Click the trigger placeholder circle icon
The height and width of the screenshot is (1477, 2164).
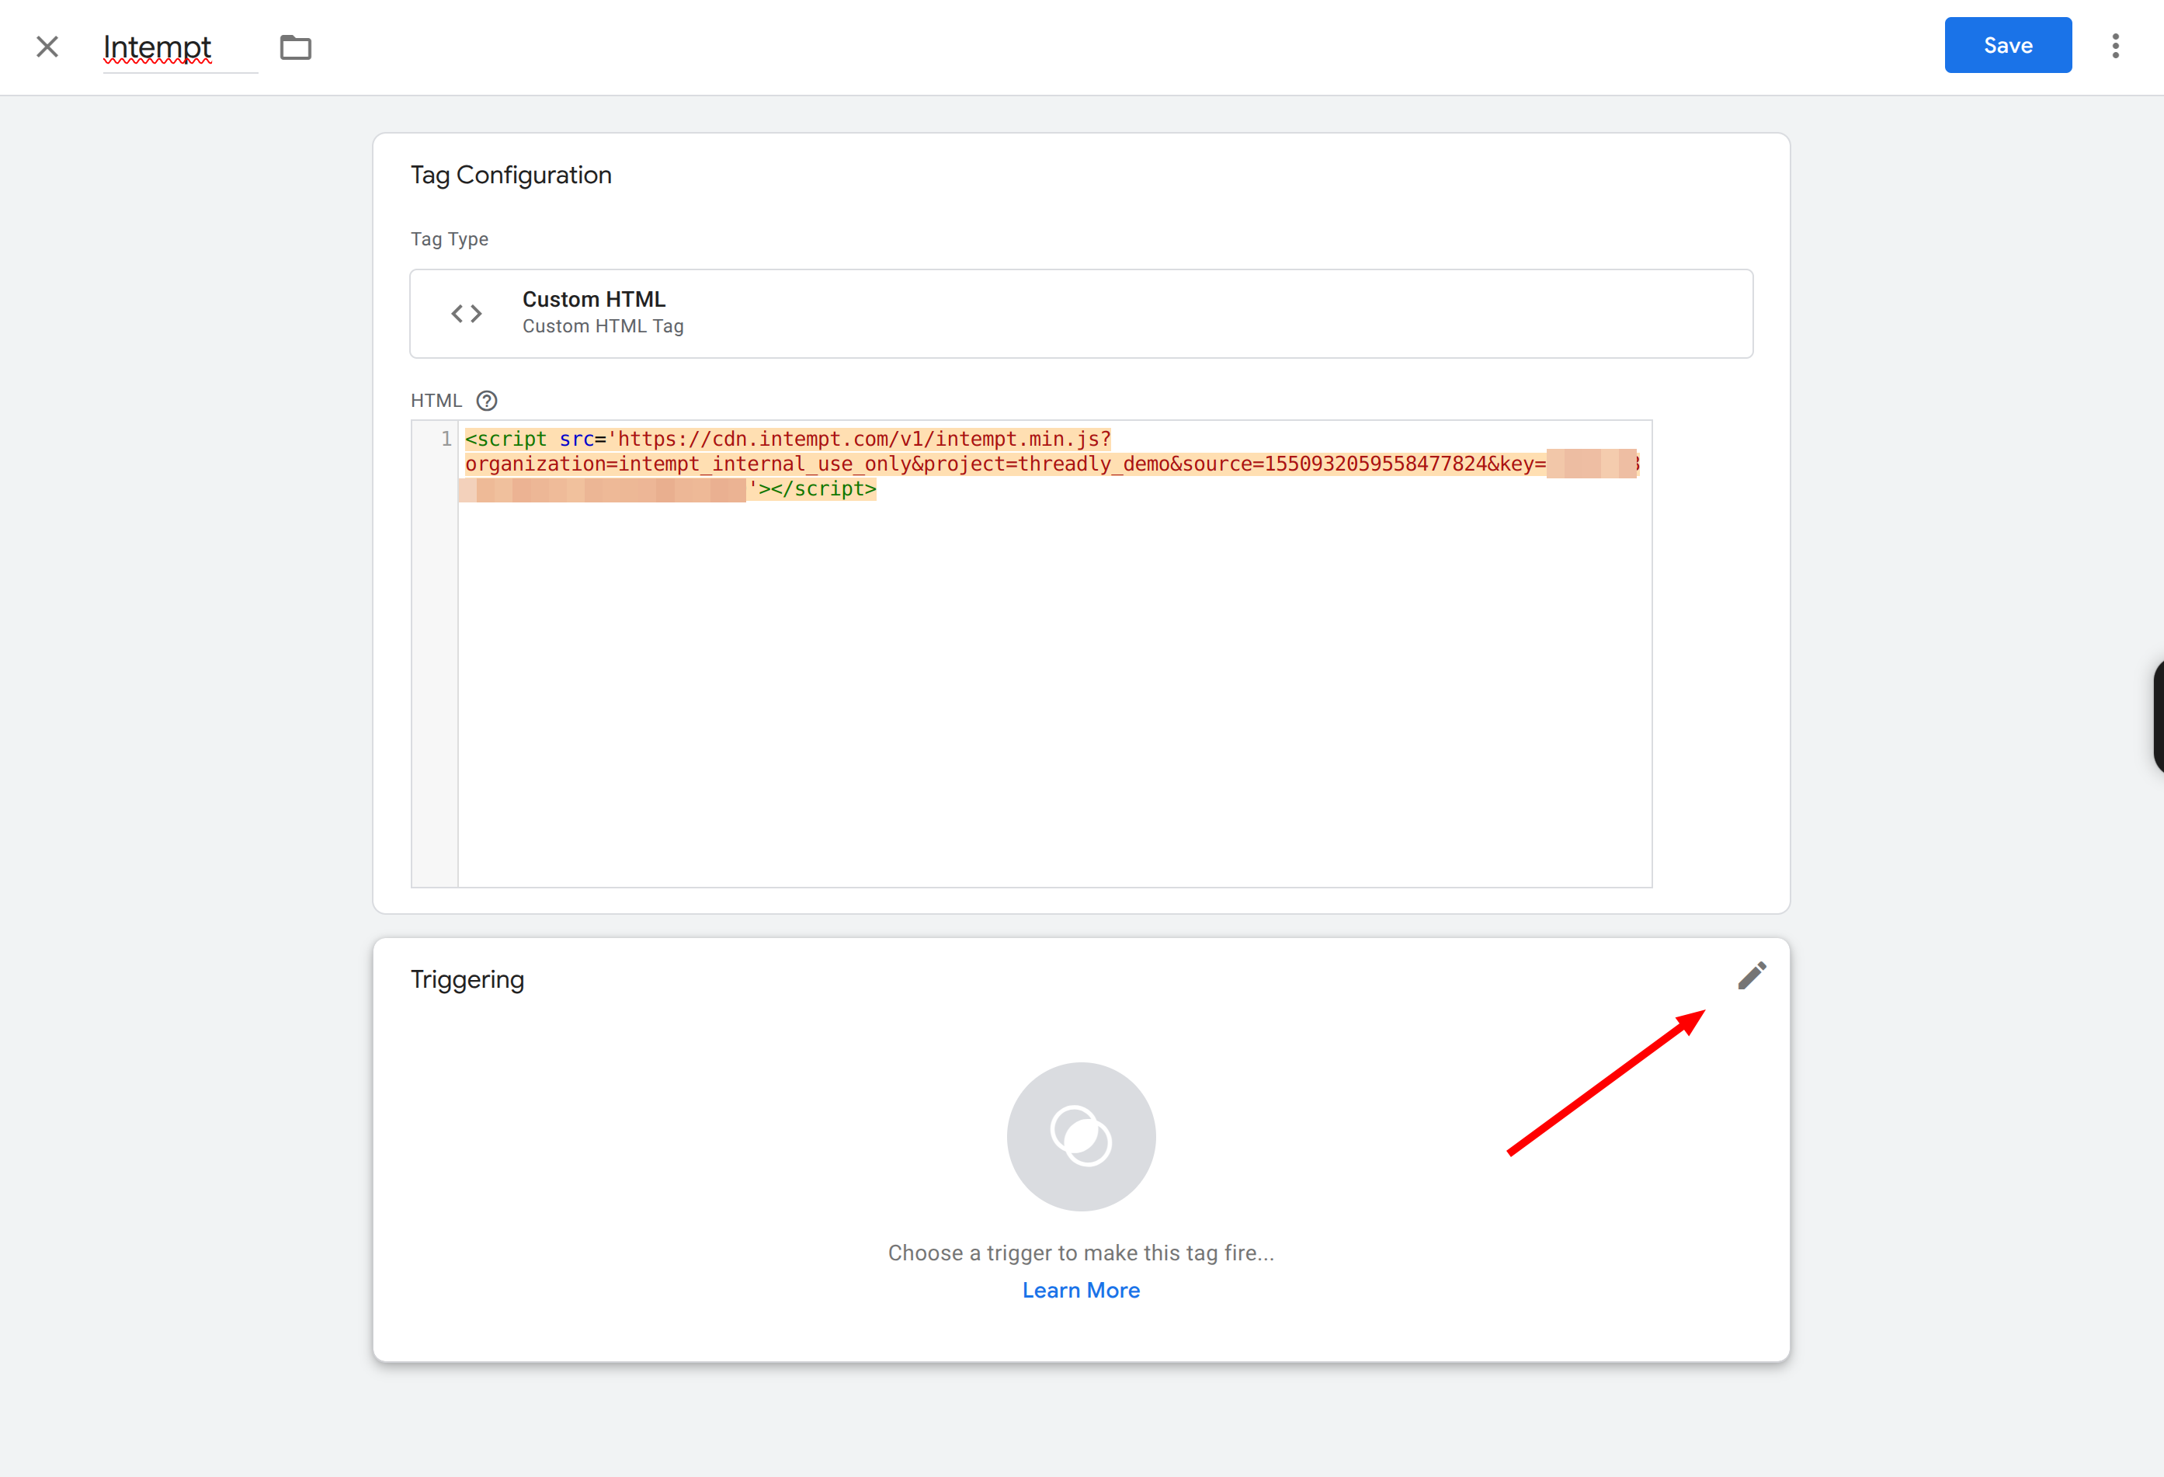1081,1136
